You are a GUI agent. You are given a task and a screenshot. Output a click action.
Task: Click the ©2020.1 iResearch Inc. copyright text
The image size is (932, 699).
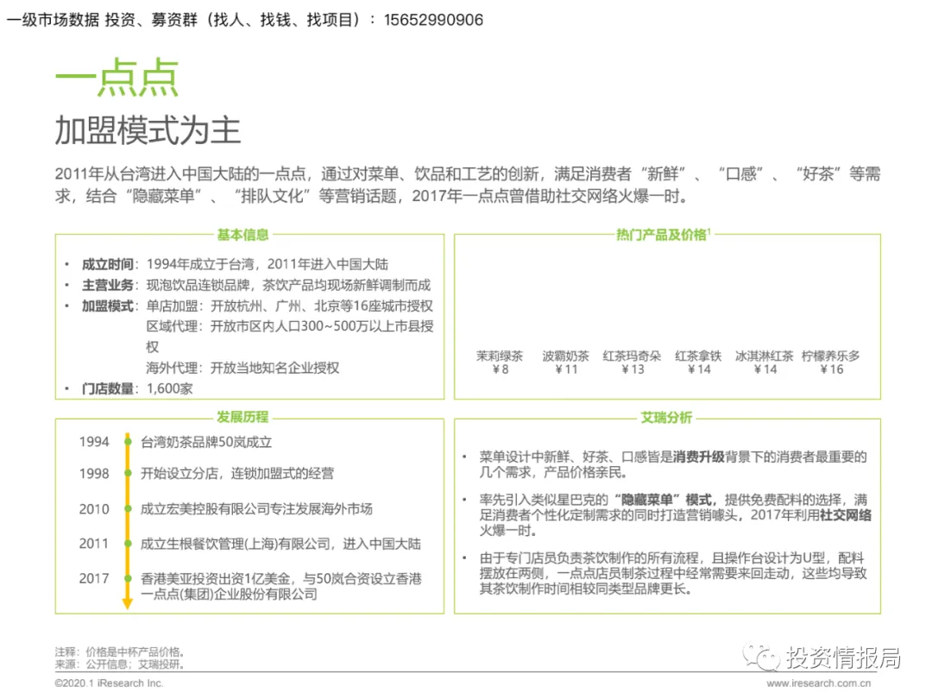(109, 683)
